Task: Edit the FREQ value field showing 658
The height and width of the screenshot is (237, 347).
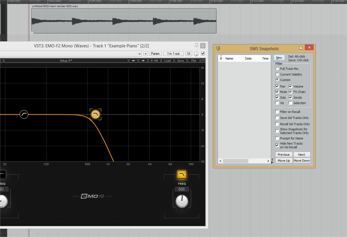Action: pyautogui.click(x=182, y=189)
